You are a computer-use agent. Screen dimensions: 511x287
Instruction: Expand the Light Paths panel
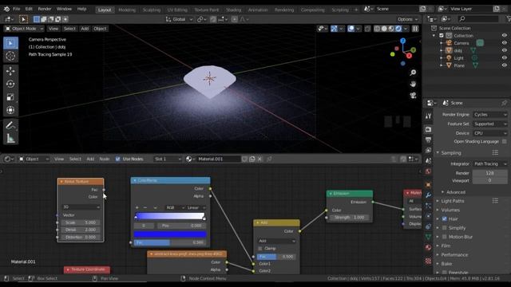tap(452, 201)
